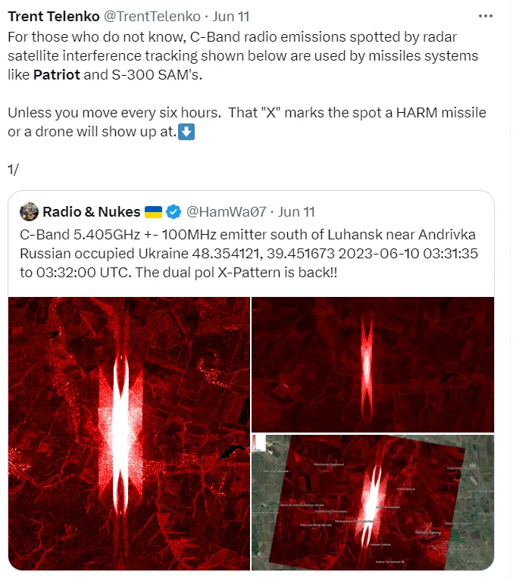516x581 pixels.
Task: Open the top tweet's Jun 11 timestamp
Action: pos(230,17)
